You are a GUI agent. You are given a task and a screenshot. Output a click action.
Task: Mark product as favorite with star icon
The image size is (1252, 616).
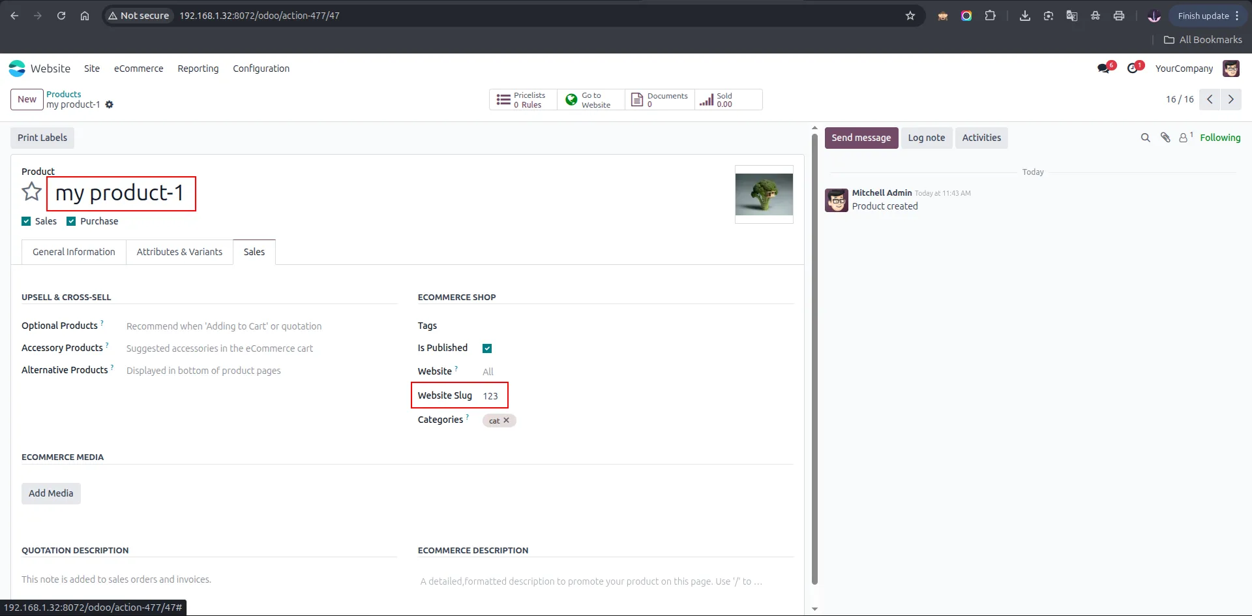click(x=31, y=192)
